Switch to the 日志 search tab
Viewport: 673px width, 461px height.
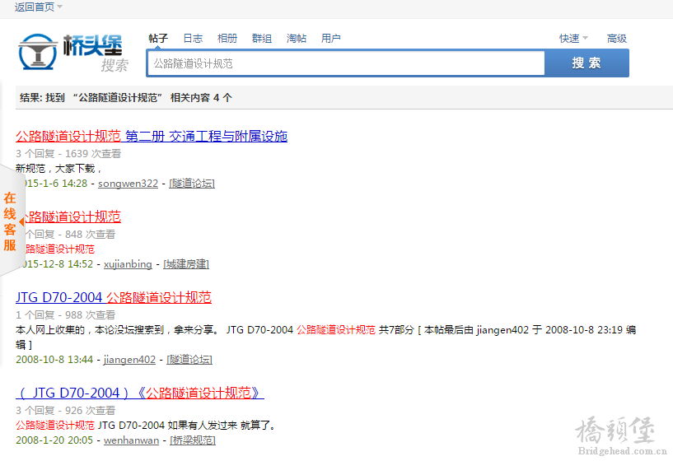(x=193, y=39)
